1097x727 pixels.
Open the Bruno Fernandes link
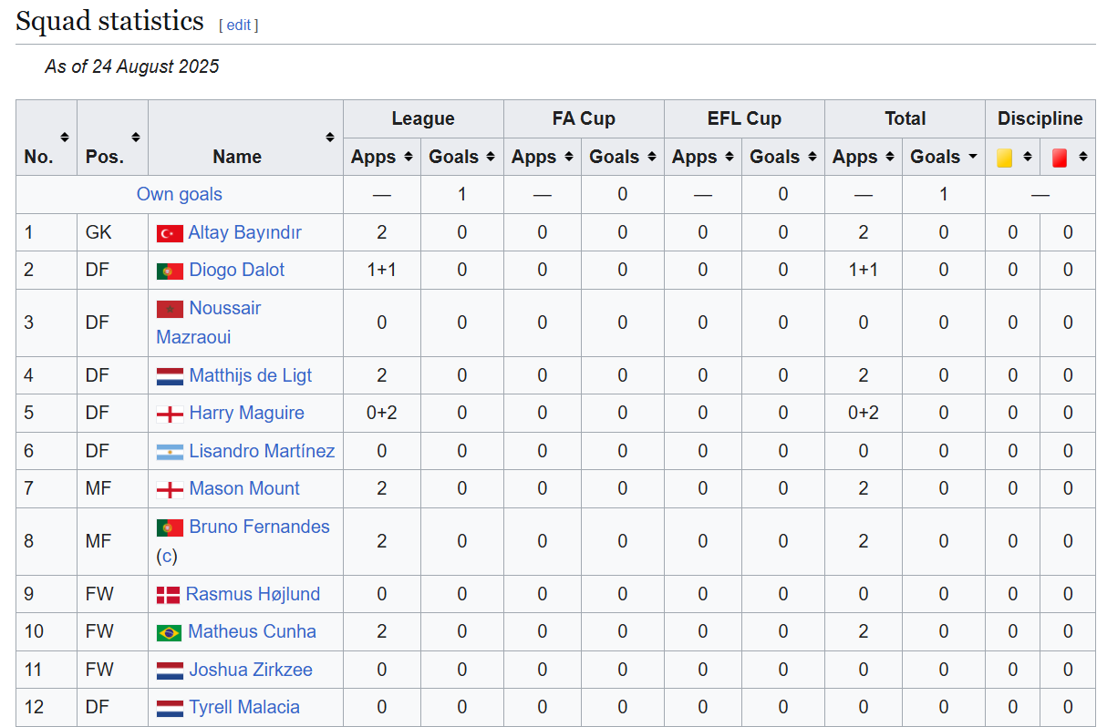[x=259, y=527]
